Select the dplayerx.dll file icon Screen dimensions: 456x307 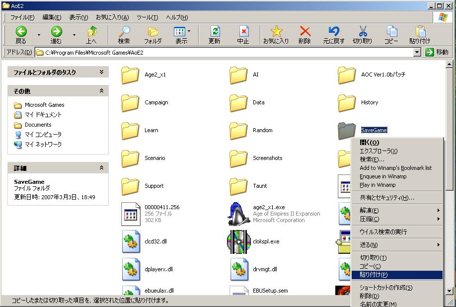point(131,270)
